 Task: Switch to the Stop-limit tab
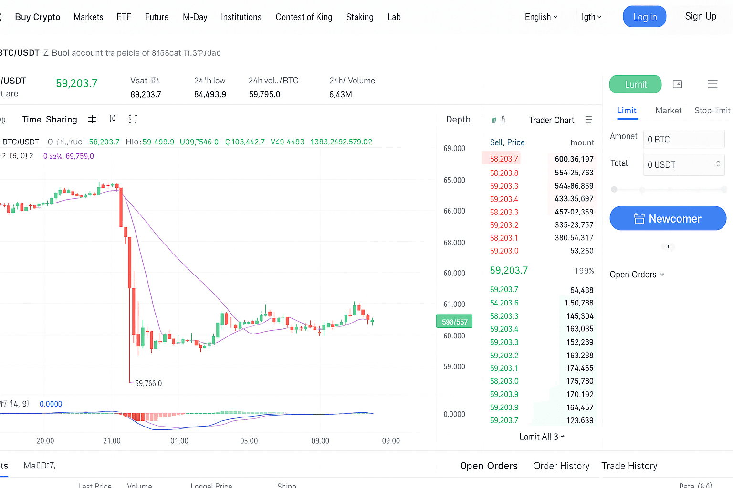pyautogui.click(x=712, y=111)
